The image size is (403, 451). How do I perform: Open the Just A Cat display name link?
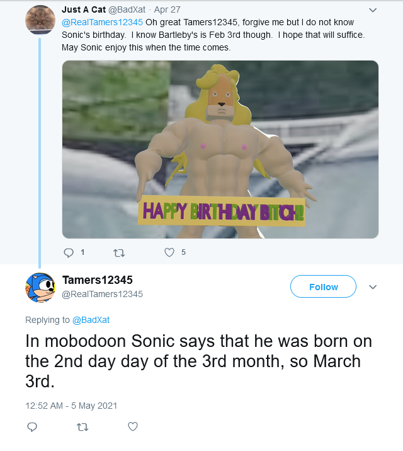(79, 10)
